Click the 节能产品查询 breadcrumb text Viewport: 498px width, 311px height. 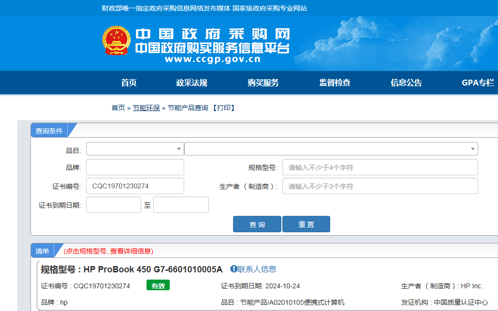pyautogui.click(x=188, y=108)
